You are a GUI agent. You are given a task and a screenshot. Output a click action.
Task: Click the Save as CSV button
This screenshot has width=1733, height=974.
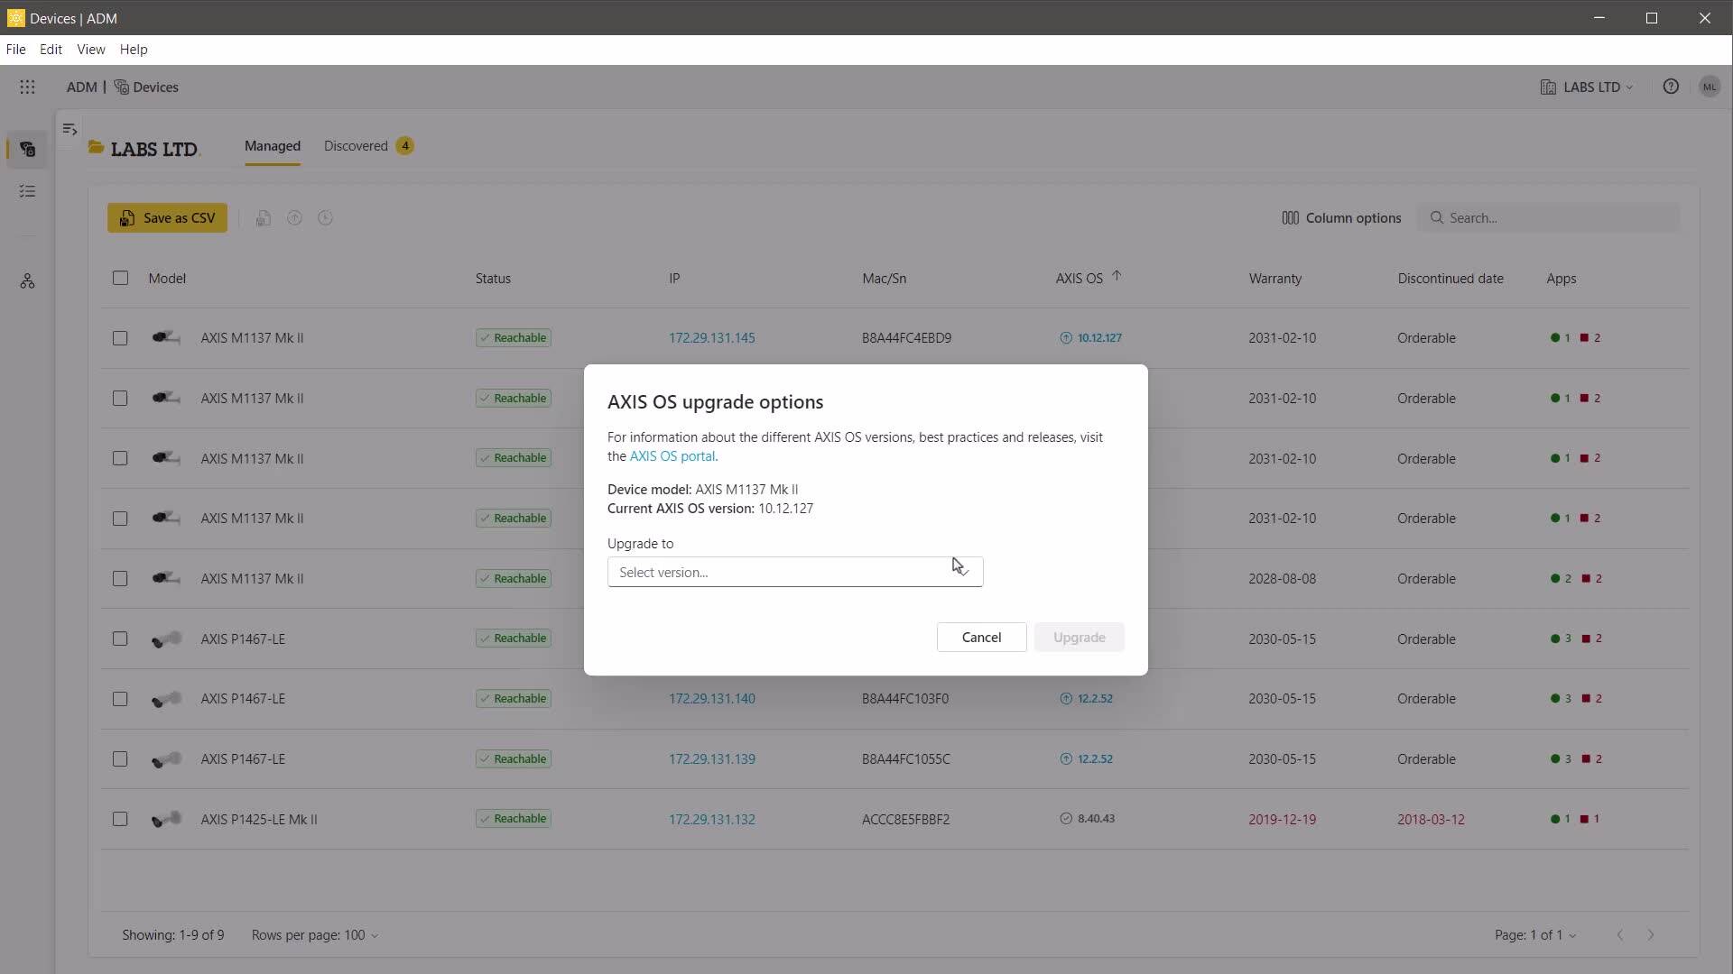point(167,218)
